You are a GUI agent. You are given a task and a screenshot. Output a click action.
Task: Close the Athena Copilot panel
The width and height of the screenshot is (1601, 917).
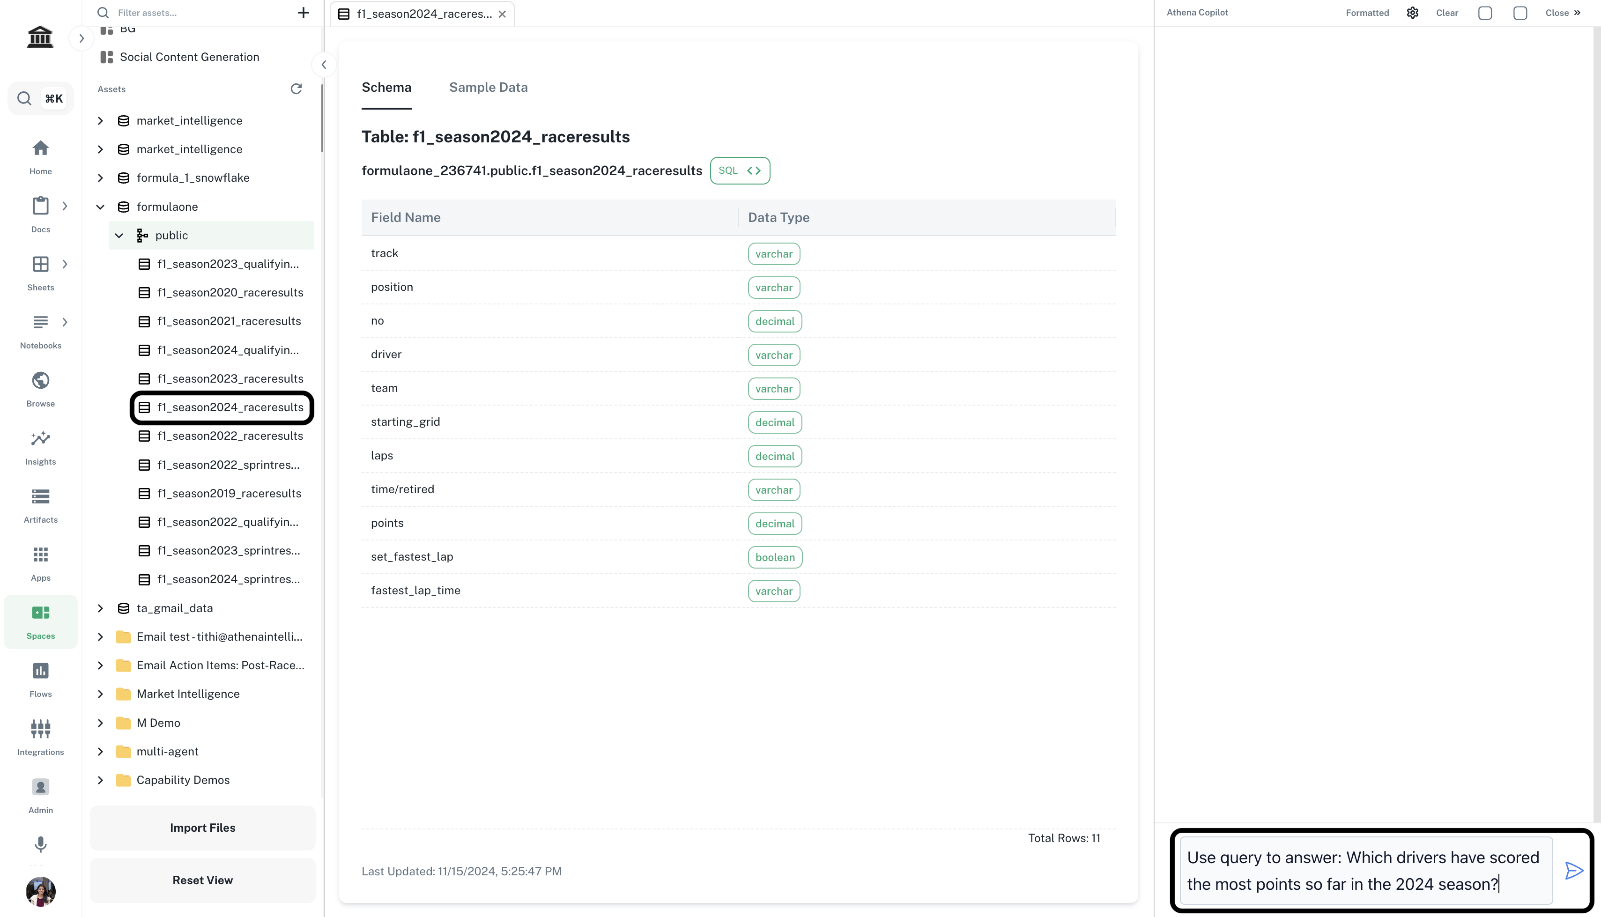[1563, 13]
